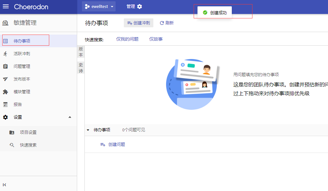
Task: Click the paper plane 发布版本 icon
Action: tap(5, 79)
